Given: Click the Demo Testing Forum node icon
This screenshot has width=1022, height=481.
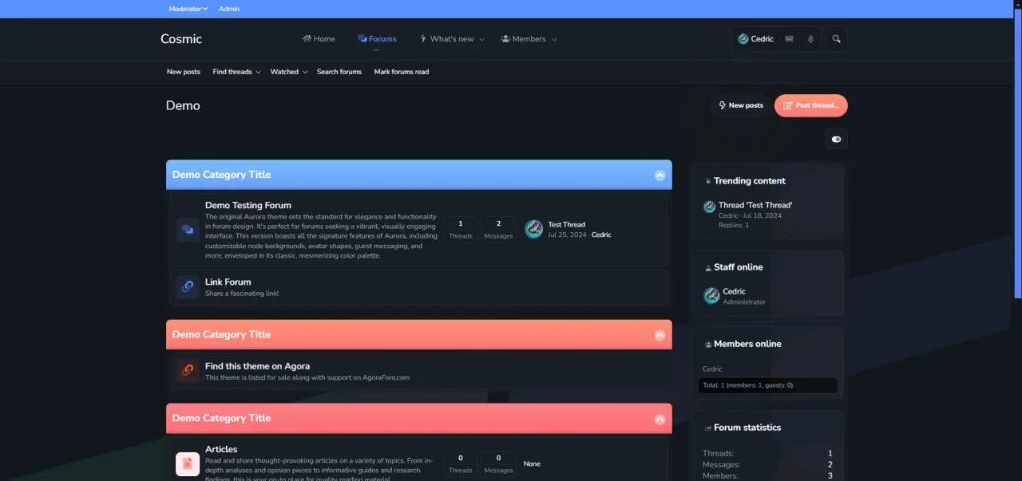Looking at the screenshot, I should (x=188, y=230).
